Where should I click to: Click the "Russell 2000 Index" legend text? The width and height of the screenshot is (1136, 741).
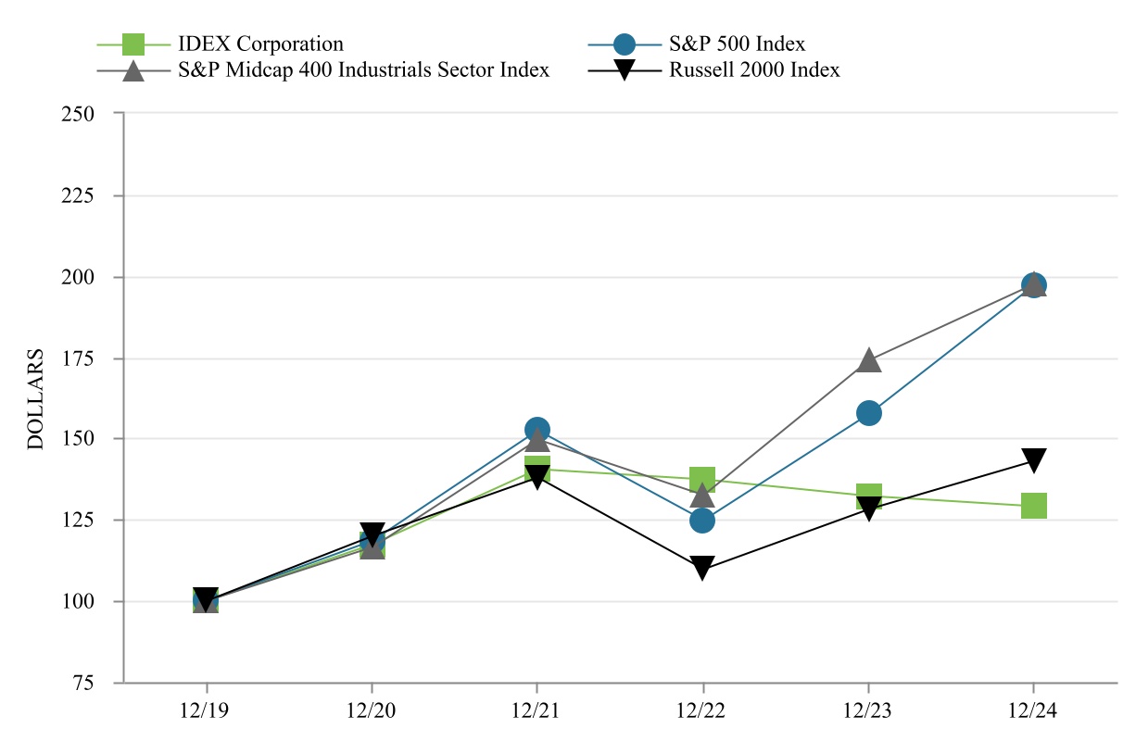(754, 70)
